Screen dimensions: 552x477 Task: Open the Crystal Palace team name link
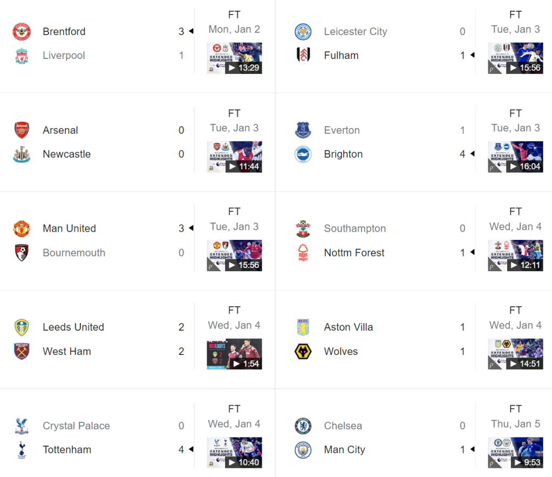click(x=76, y=426)
